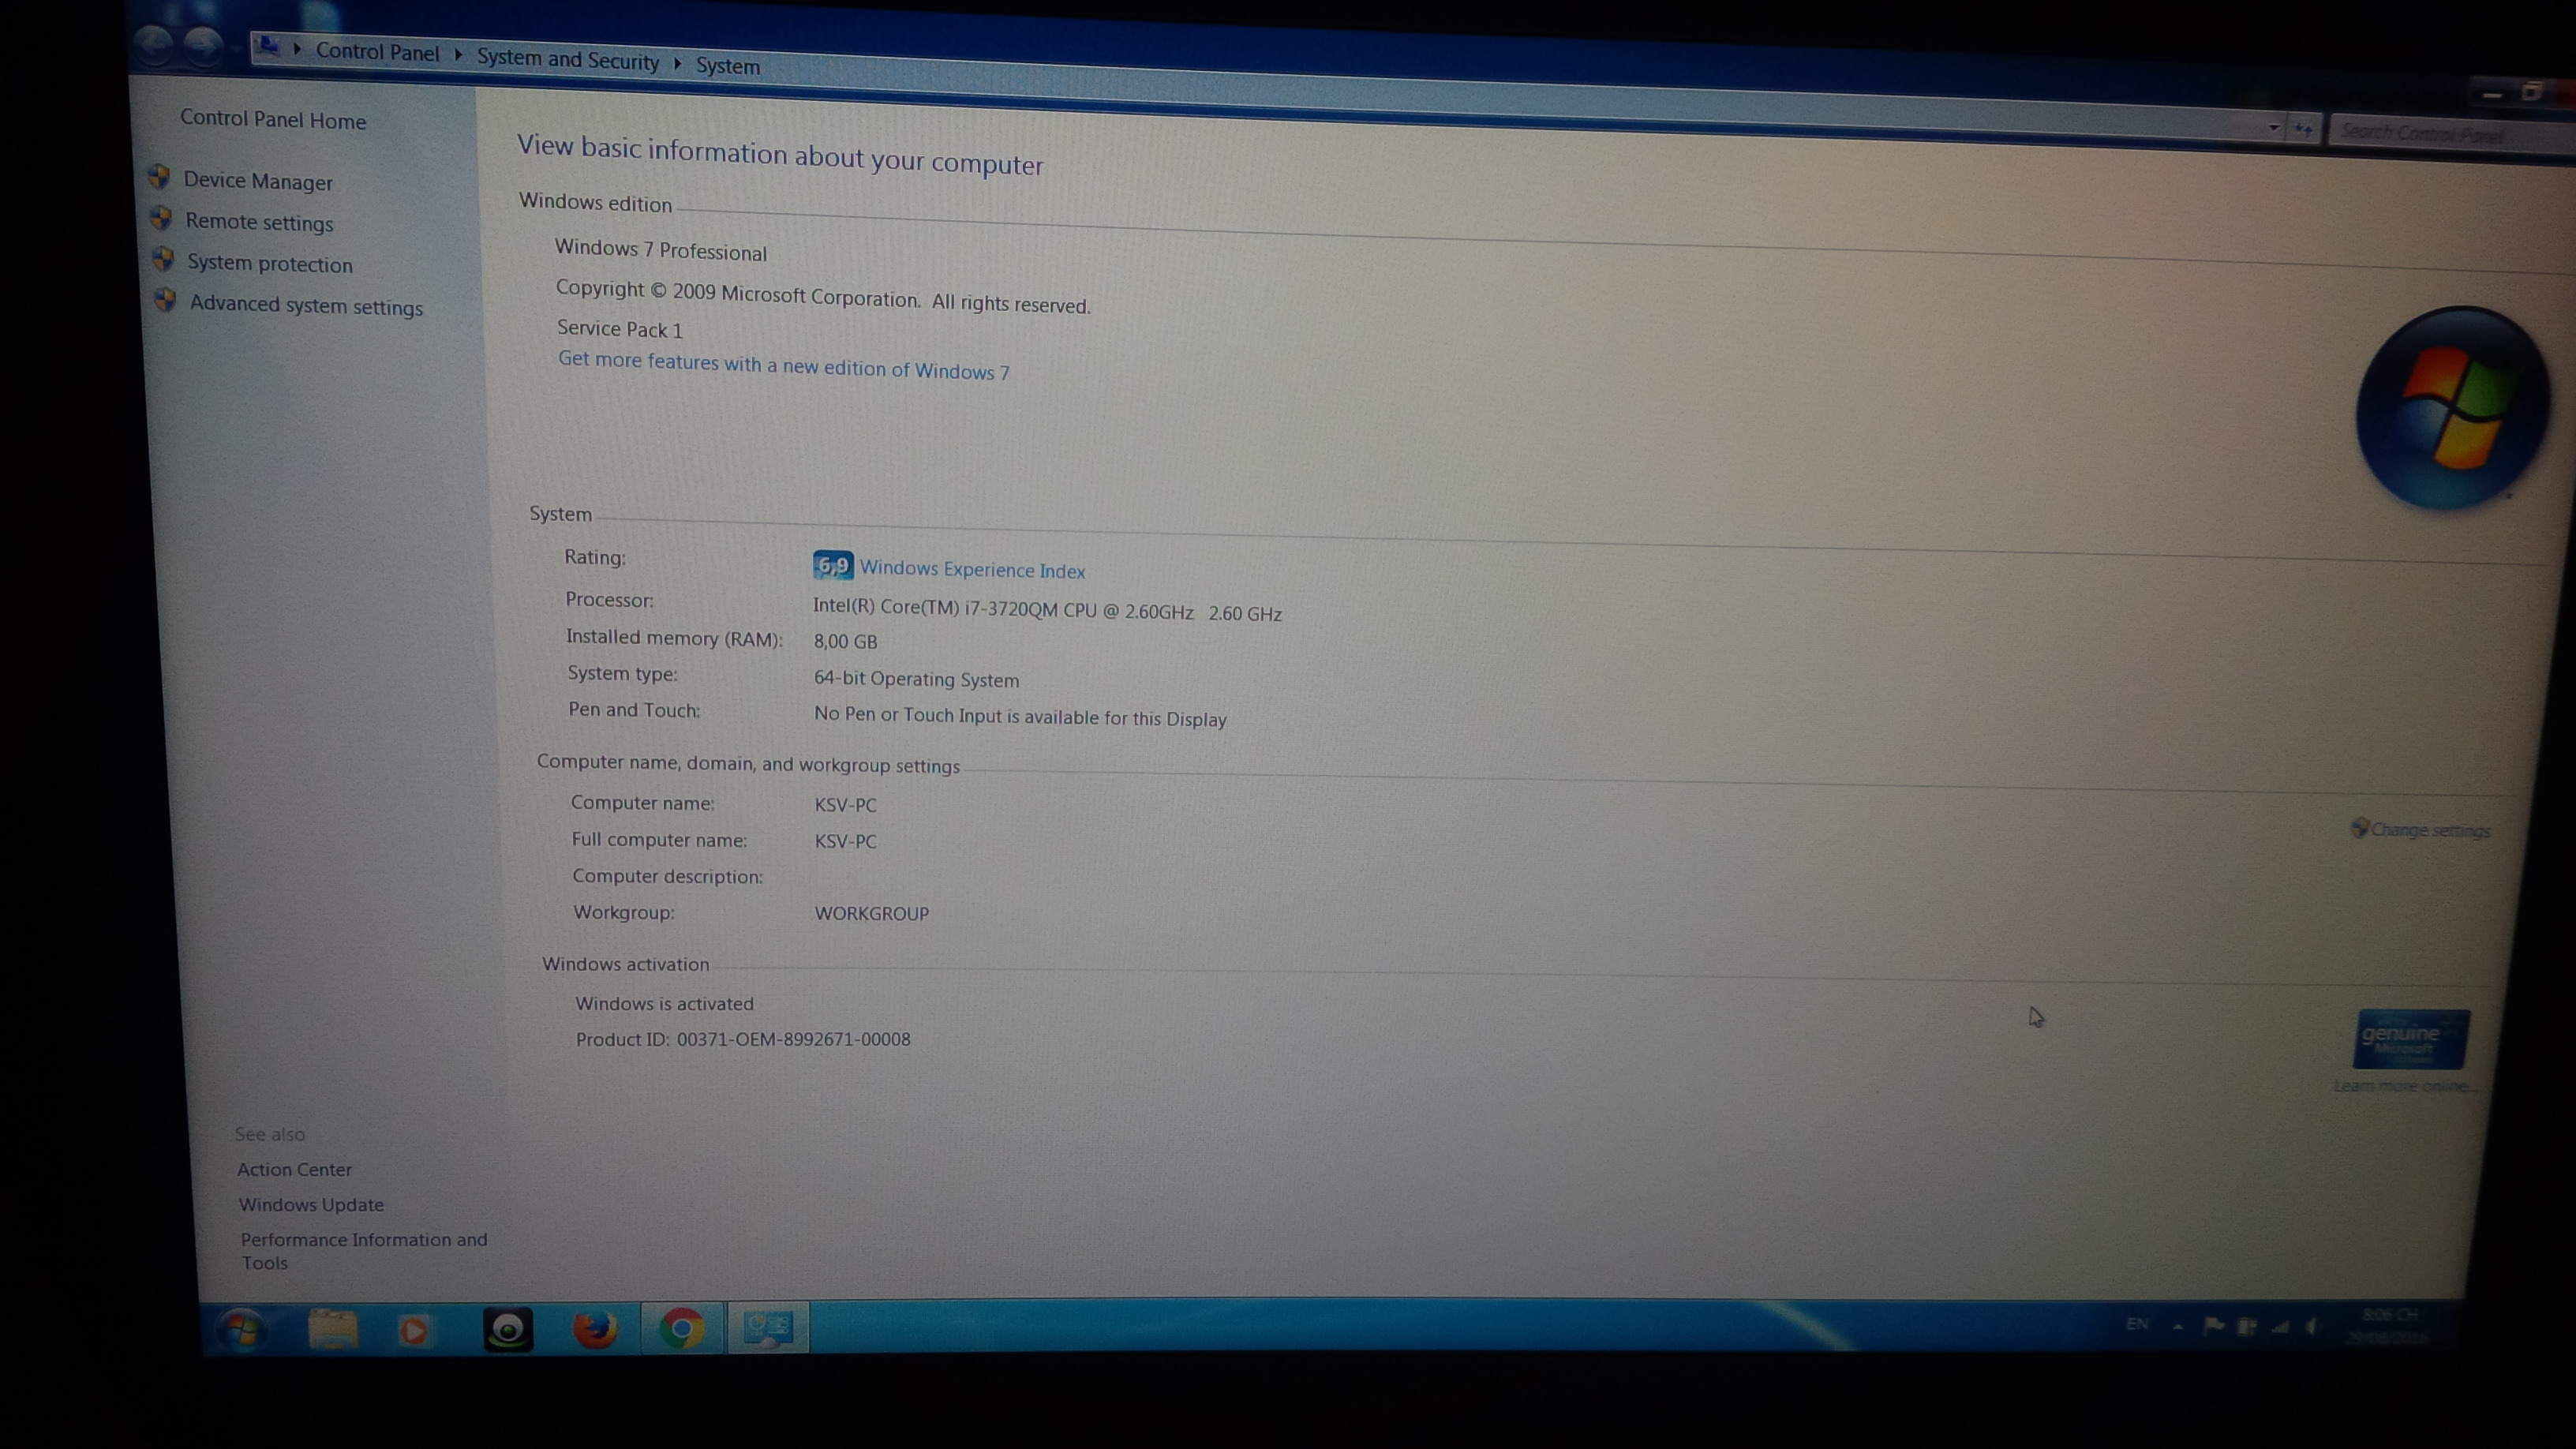Open the webcam app icon in taskbar
Image resolution: width=2576 pixels, height=1449 pixels.
point(508,1329)
